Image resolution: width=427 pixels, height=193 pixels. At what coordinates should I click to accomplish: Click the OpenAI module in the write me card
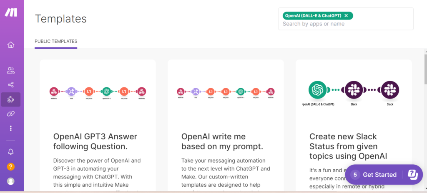(x=240, y=92)
